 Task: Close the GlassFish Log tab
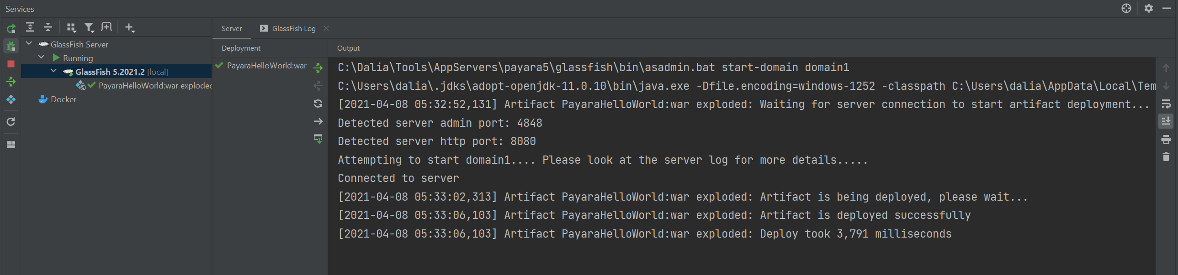(x=326, y=28)
